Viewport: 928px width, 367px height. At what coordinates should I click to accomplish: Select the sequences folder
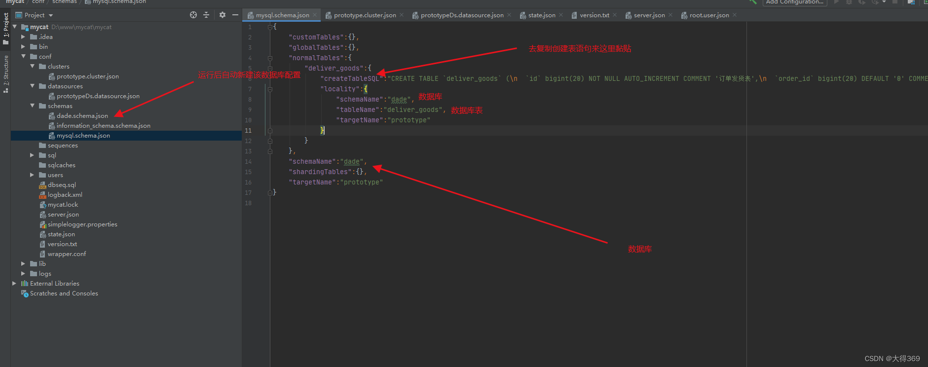click(63, 146)
